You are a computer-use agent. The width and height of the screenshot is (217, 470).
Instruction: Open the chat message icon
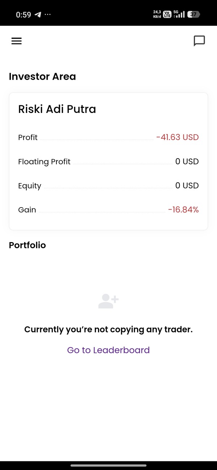[199, 41]
